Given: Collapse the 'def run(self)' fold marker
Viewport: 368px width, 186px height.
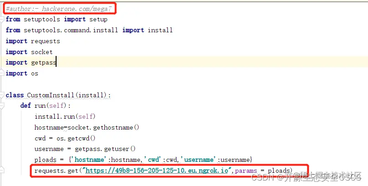Looking at the screenshot, I should coord(2,106).
